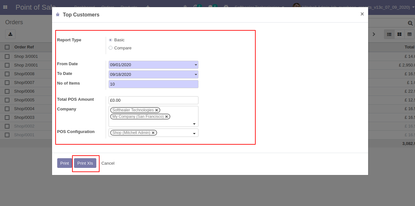Check the Shop/0008 row checkbox

tap(7, 74)
